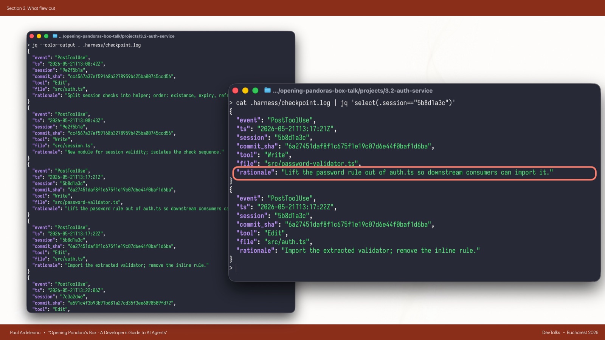Screen dimensions: 605x340
Task: Click the "tool": "Edit" line in front terminal
Action: [262, 233]
